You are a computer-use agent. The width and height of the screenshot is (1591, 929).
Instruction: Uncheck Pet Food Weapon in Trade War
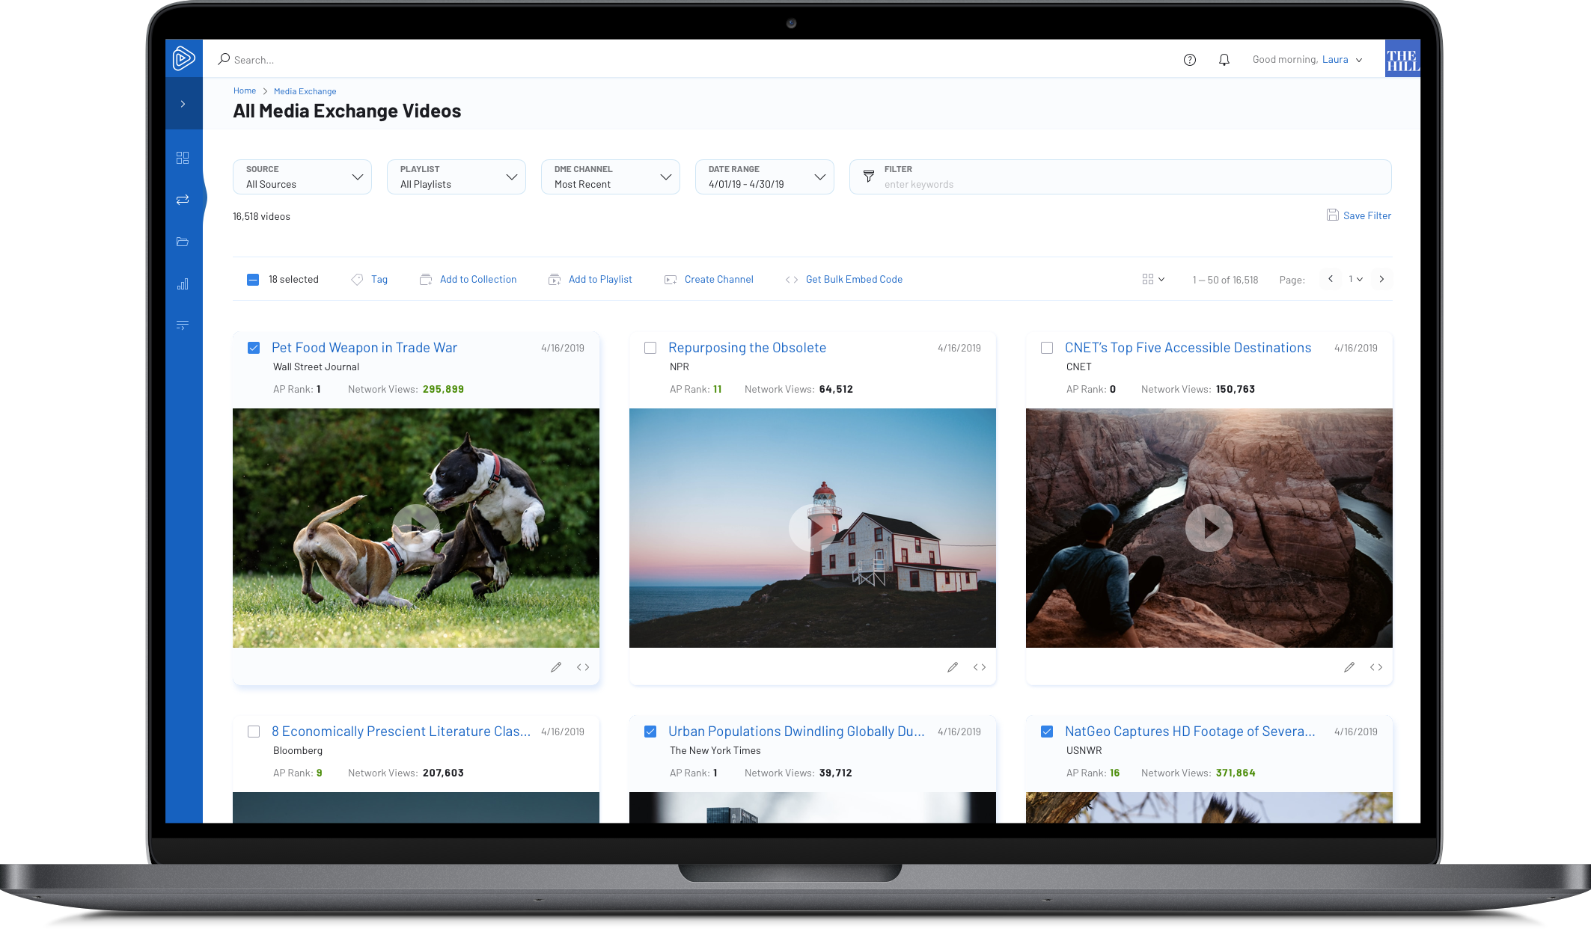[x=254, y=348]
